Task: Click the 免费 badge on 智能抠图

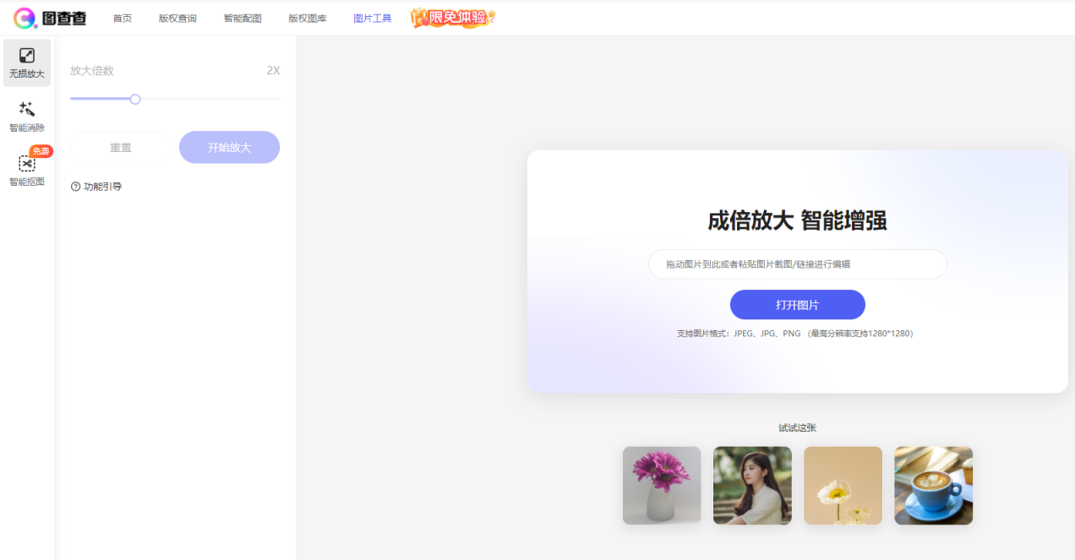Action: click(41, 151)
